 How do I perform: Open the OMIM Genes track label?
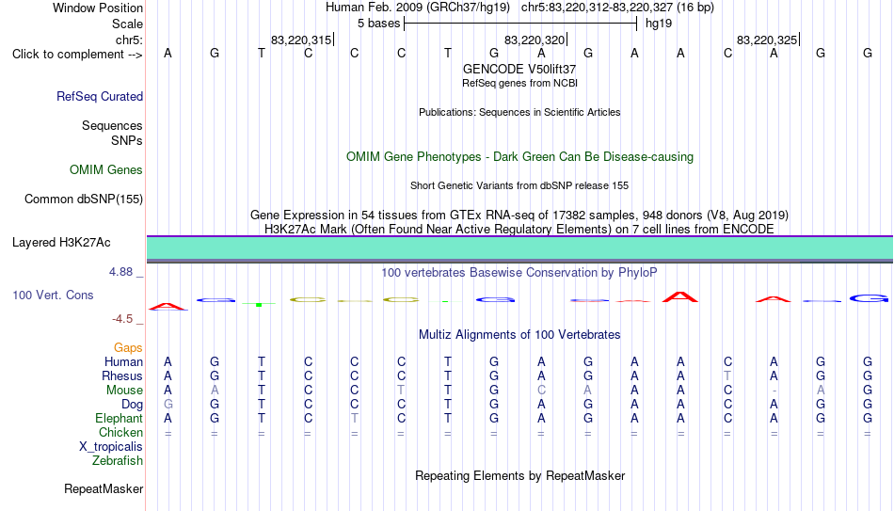(105, 170)
